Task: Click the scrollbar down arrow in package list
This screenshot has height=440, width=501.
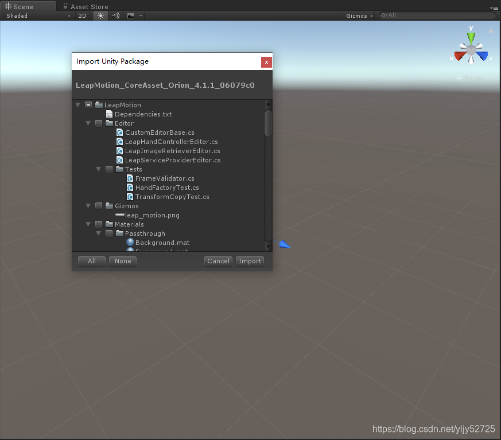Action: (x=268, y=247)
